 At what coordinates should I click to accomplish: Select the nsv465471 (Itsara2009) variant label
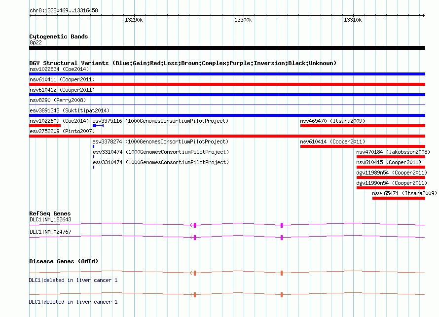click(404, 193)
